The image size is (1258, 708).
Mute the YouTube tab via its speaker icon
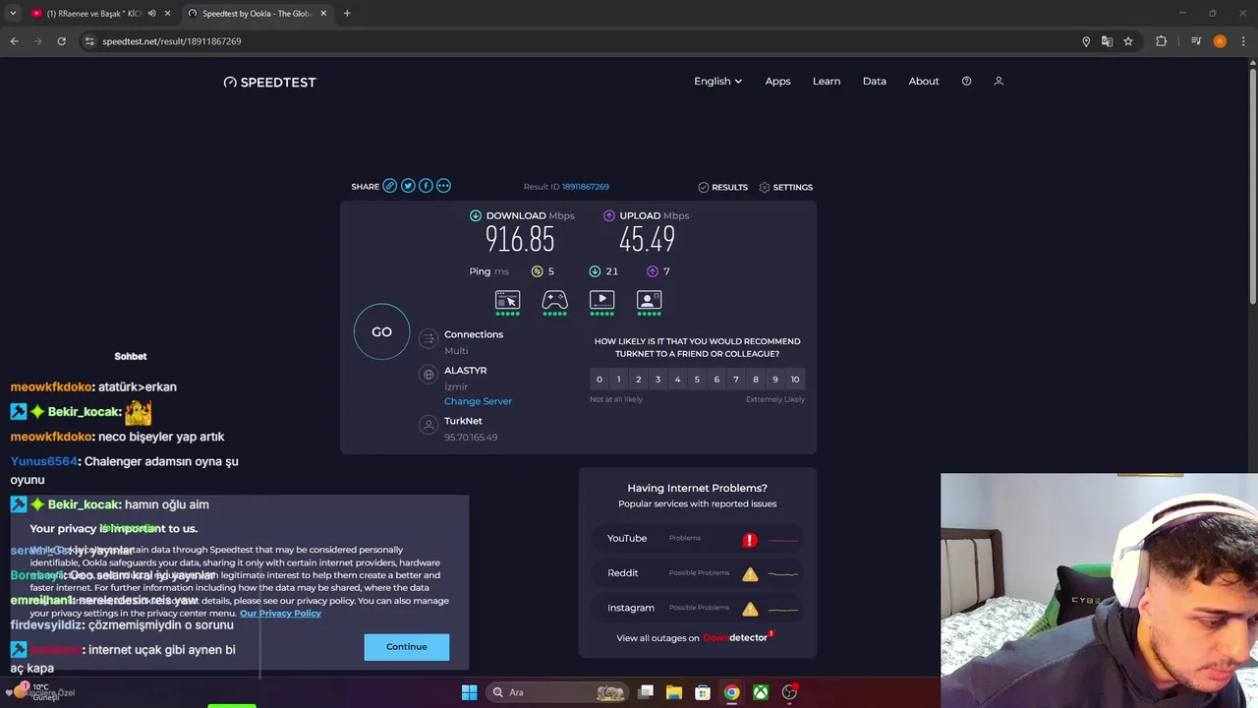[151, 13]
